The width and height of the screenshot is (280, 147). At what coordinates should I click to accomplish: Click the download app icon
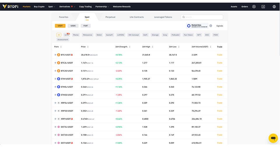point(263,7)
